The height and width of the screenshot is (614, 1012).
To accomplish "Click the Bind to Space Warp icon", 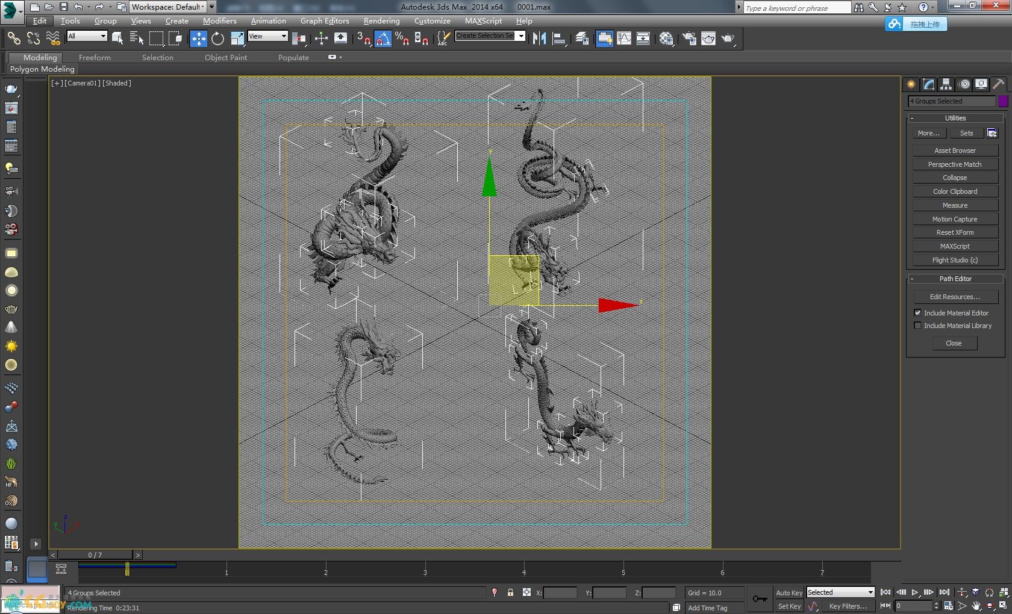I will click(53, 39).
